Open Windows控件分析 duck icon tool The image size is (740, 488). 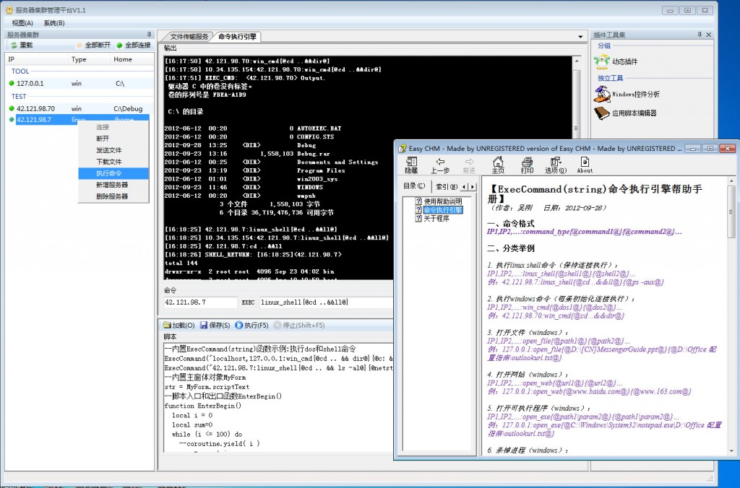point(601,94)
